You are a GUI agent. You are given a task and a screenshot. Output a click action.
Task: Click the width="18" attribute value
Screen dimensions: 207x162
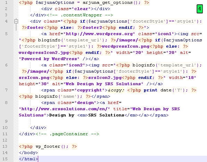[183, 78]
